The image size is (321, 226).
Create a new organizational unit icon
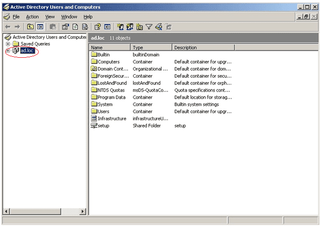click(139, 27)
